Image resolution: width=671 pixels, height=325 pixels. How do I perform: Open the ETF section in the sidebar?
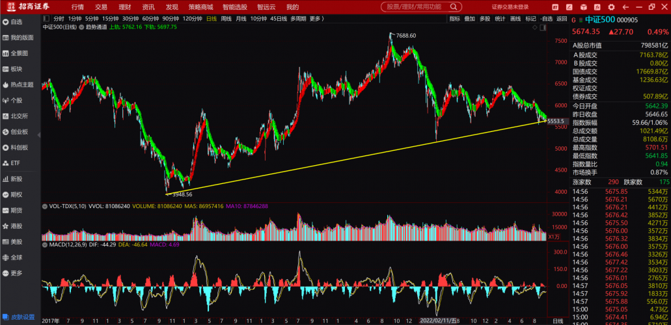(15, 163)
